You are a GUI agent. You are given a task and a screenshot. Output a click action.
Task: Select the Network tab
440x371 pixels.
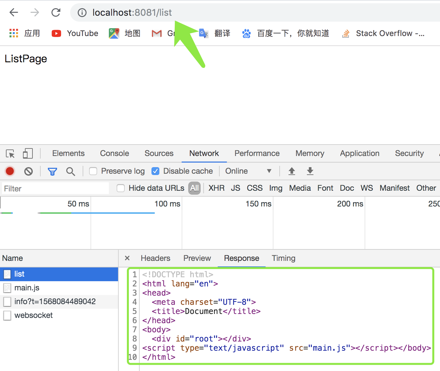pos(204,153)
